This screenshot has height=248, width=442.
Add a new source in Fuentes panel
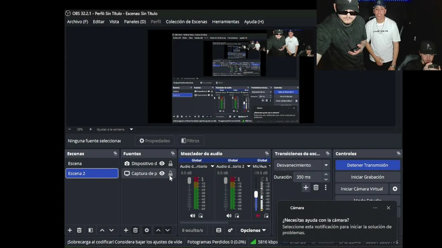[126, 230]
